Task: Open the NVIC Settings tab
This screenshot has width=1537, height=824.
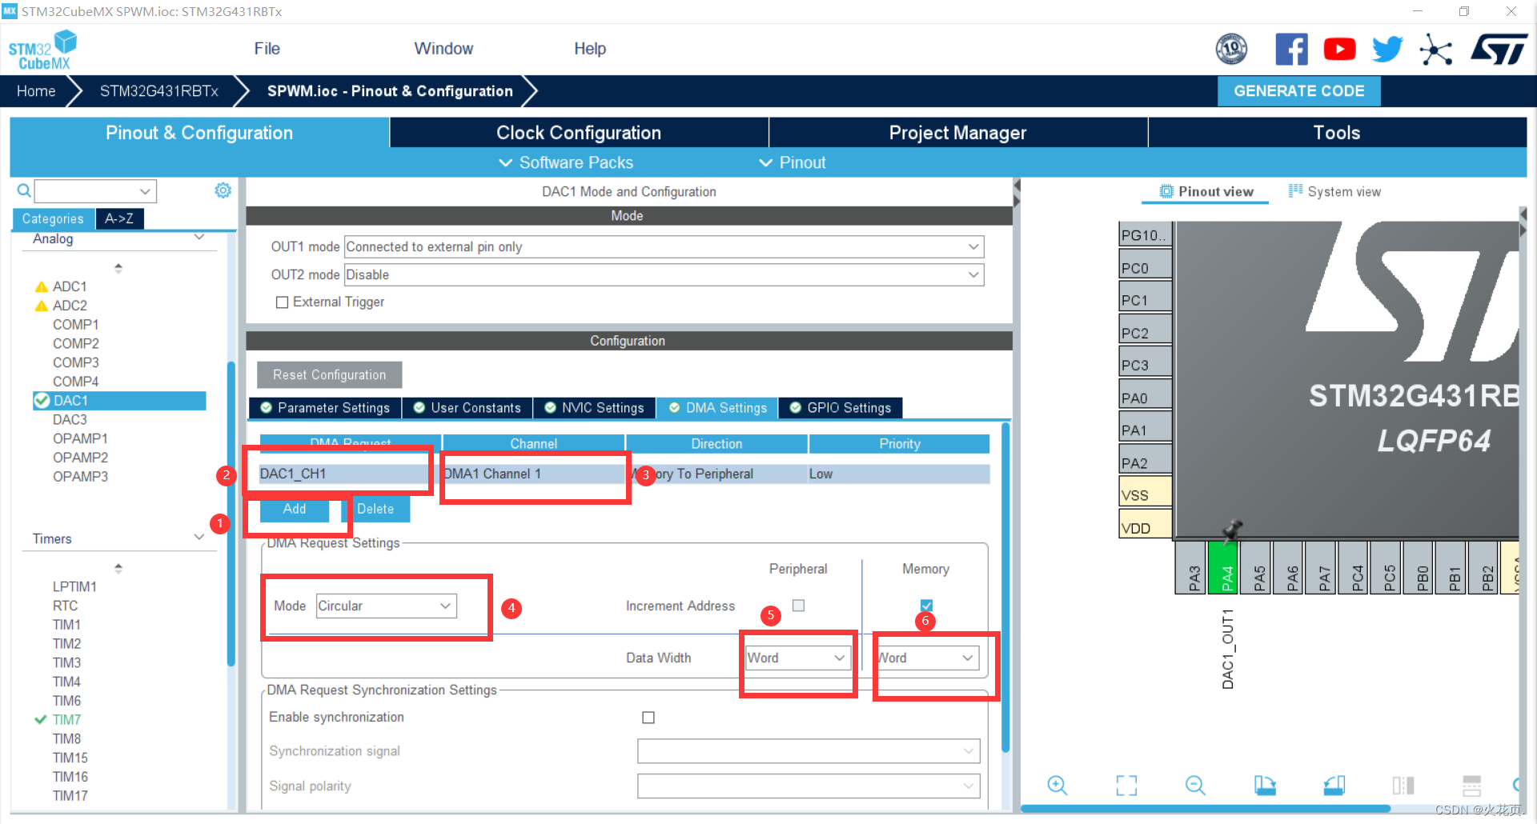Action: click(594, 408)
